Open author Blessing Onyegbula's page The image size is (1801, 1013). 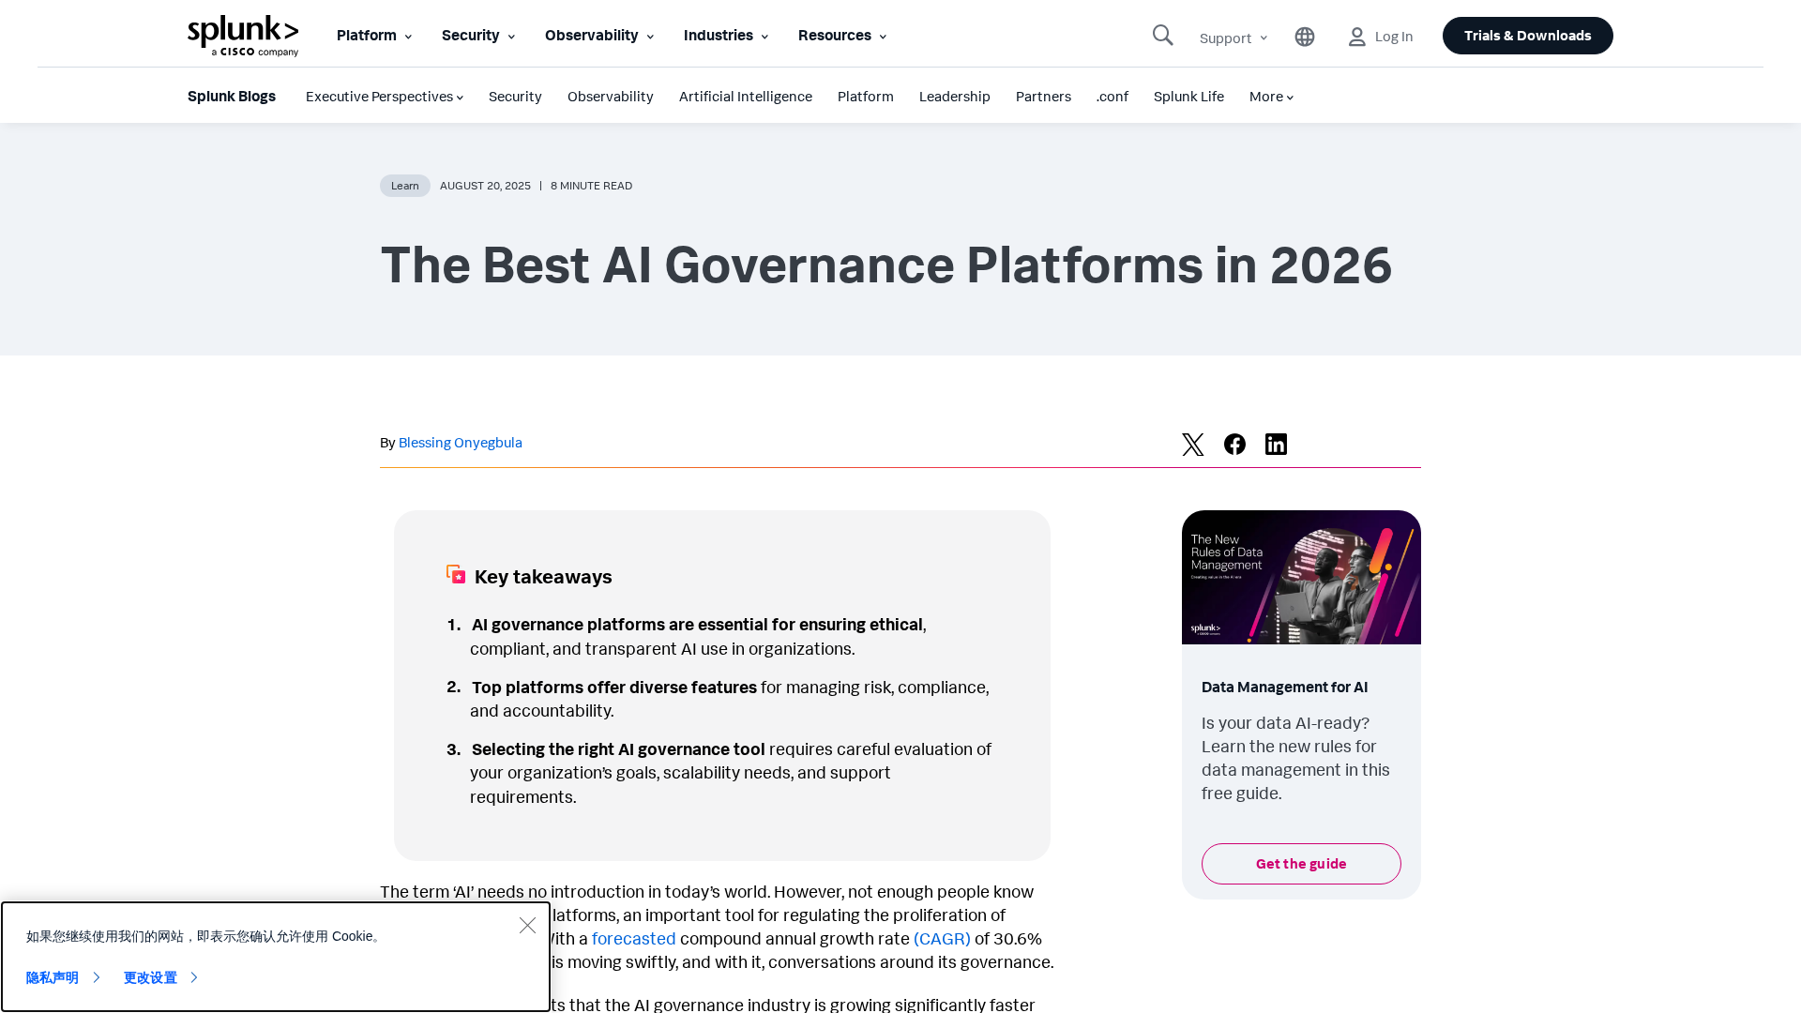460,443
